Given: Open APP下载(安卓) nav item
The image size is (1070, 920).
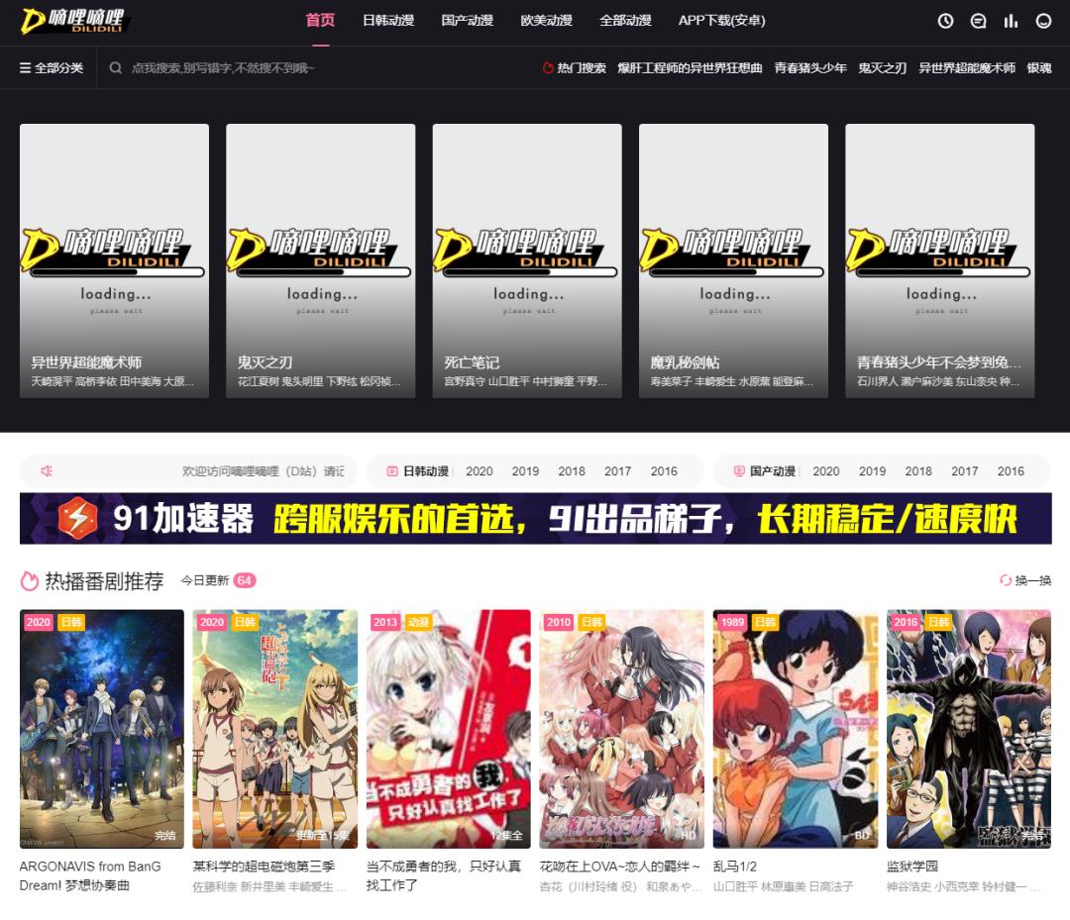Looking at the screenshot, I should click(722, 21).
